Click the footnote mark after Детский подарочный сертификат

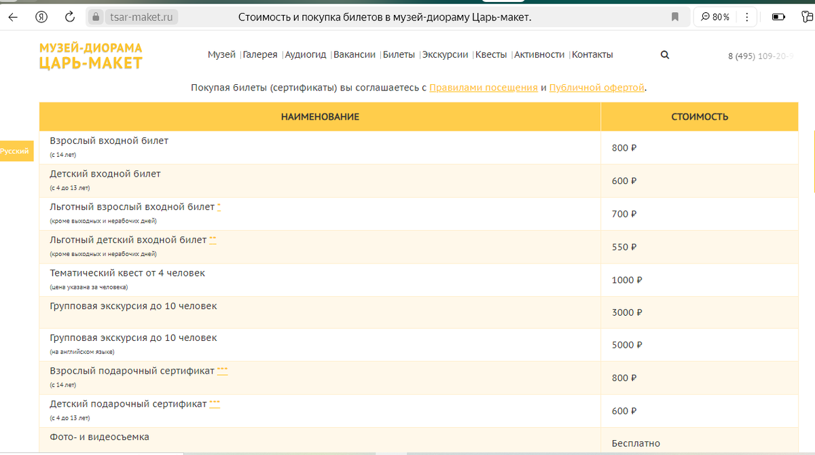click(215, 403)
